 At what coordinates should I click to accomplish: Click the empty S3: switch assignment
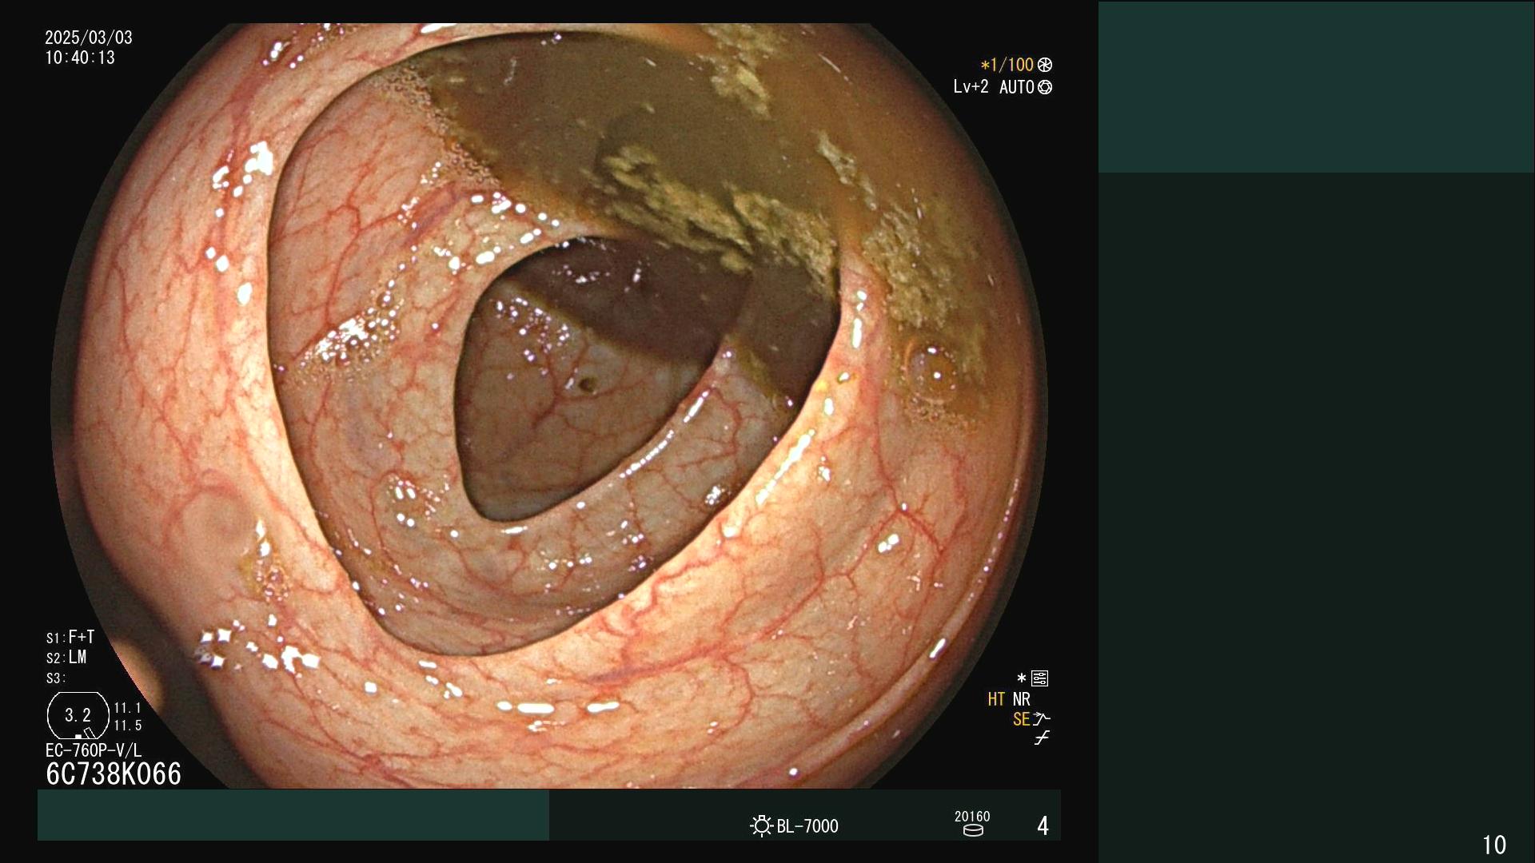click(x=56, y=678)
